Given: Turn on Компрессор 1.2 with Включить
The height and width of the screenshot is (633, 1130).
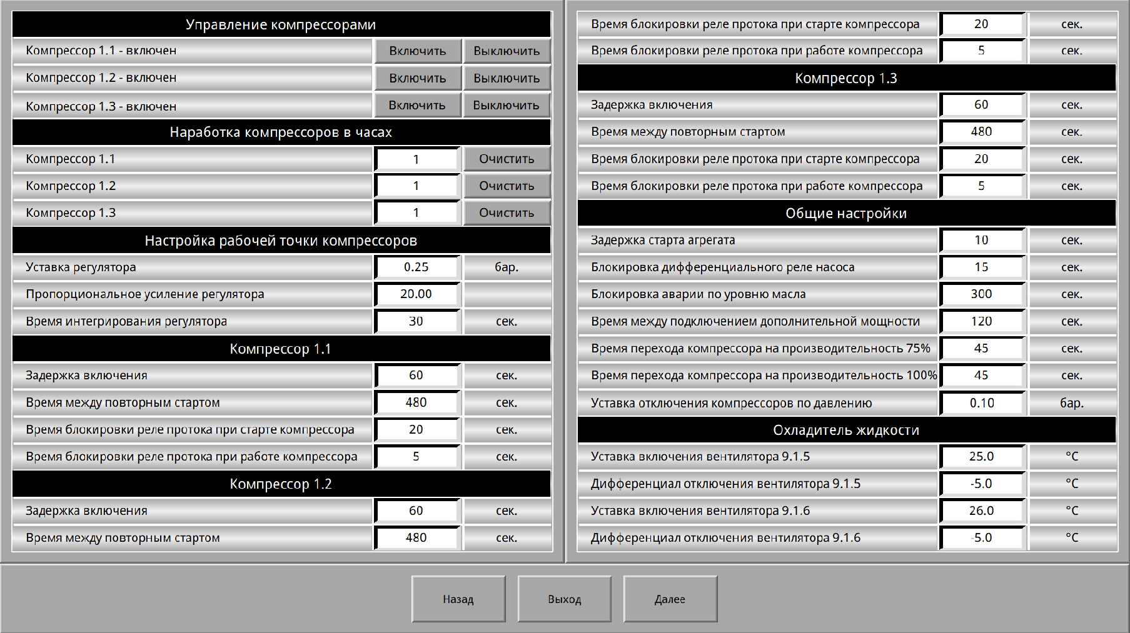Looking at the screenshot, I should pyautogui.click(x=417, y=78).
